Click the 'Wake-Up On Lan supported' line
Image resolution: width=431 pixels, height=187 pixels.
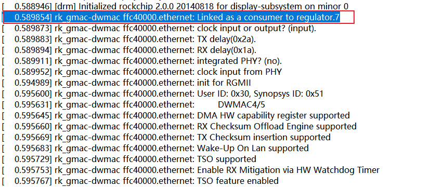[155, 148]
